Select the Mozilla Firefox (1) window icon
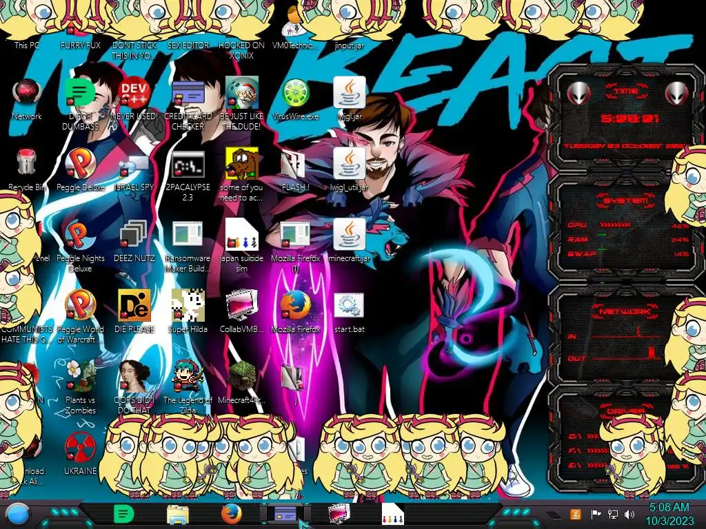 click(x=295, y=247)
